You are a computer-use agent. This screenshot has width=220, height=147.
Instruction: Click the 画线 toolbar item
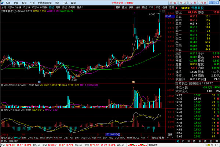coord(144,7)
